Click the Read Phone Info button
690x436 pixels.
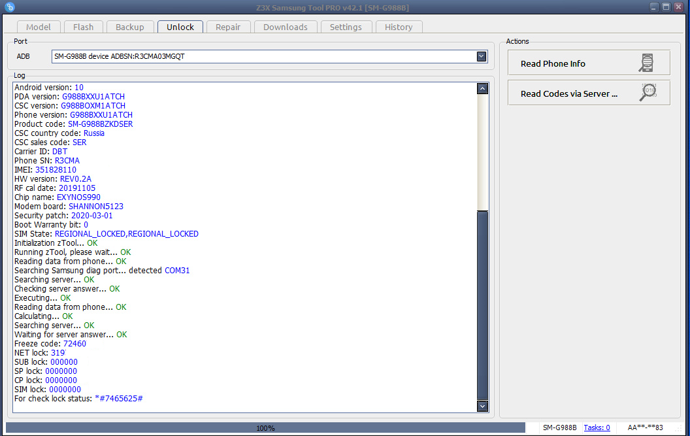click(589, 63)
